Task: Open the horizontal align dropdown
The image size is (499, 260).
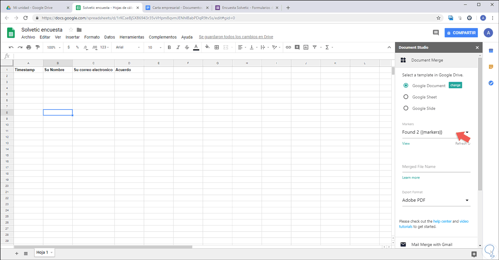Action: point(242,47)
